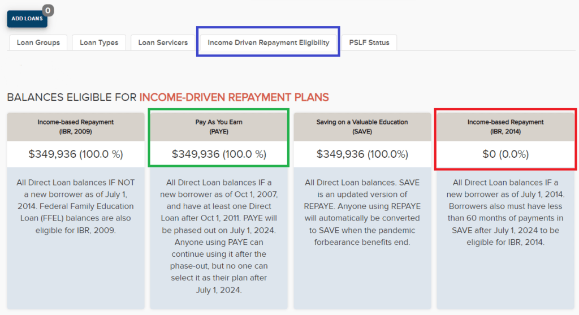
Task: Select the Income-based Repayment (IBR, 2009) header
Action: [x=76, y=127]
